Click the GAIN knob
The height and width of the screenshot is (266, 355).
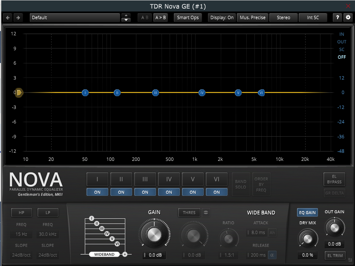click(154, 235)
